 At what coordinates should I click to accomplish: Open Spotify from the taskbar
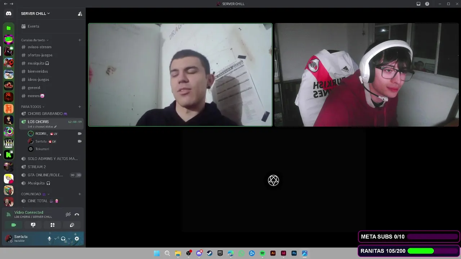point(263,253)
